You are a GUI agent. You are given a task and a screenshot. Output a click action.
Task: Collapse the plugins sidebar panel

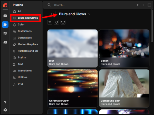coord(50,14)
